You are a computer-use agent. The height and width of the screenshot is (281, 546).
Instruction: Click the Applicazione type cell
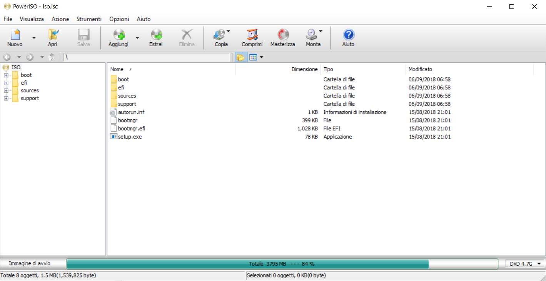point(337,137)
